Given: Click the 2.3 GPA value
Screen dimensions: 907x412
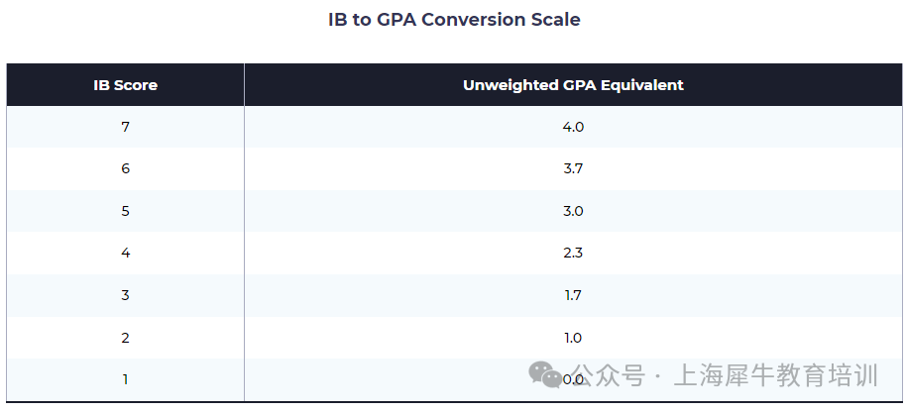Looking at the screenshot, I should [573, 253].
